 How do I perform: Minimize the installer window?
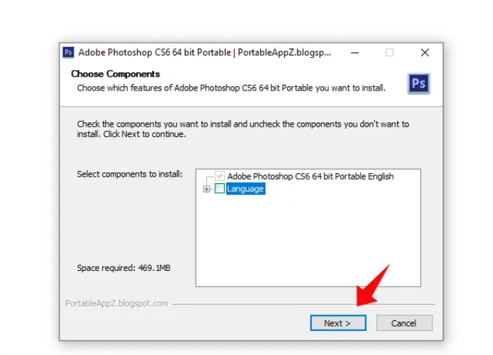[354, 52]
